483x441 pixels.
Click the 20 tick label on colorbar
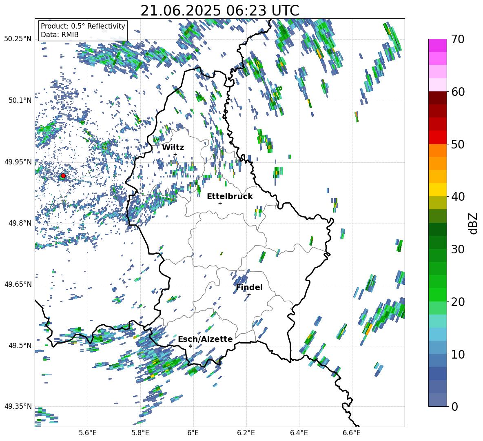pos(458,302)
